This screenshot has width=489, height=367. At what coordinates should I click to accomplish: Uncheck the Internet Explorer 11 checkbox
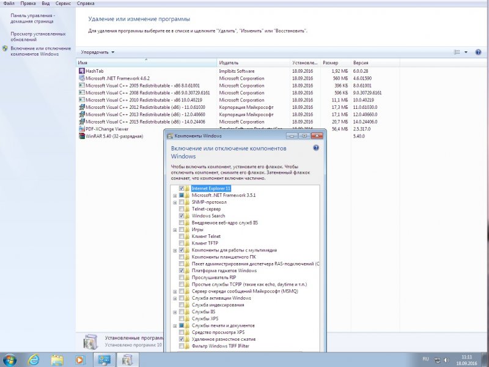[x=181, y=188]
